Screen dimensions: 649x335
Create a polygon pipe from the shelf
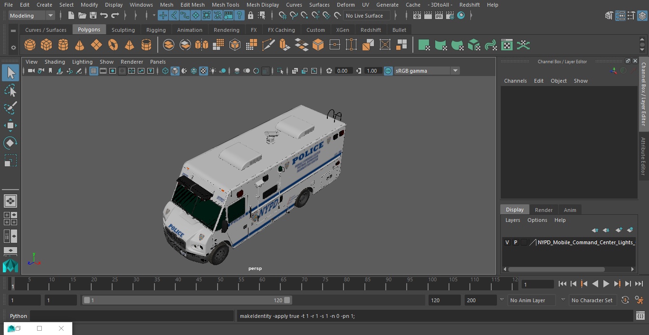pos(146,45)
